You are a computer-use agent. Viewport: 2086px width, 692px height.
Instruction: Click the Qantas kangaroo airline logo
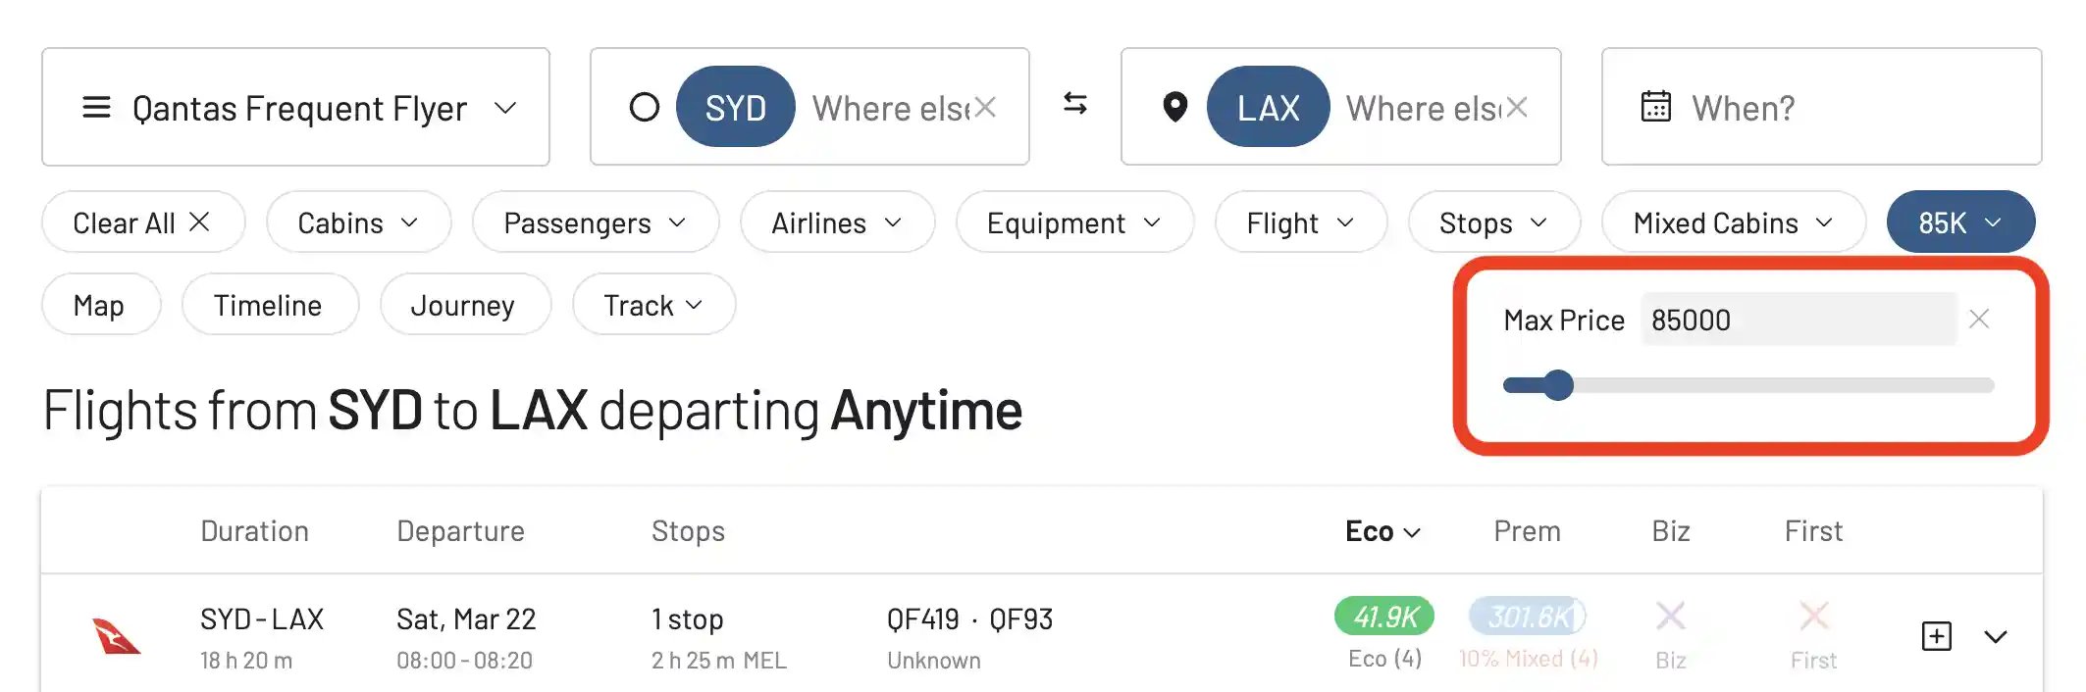pos(117,636)
